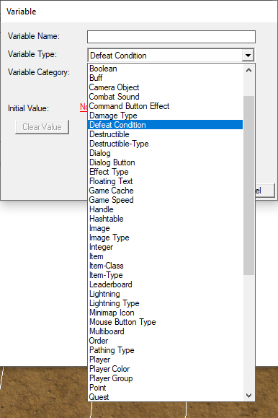Image resolution: width=278 pixels, height=418 pixels.
Task: Click the list scroll-up arrow
Action: click(x=248, y=70)
